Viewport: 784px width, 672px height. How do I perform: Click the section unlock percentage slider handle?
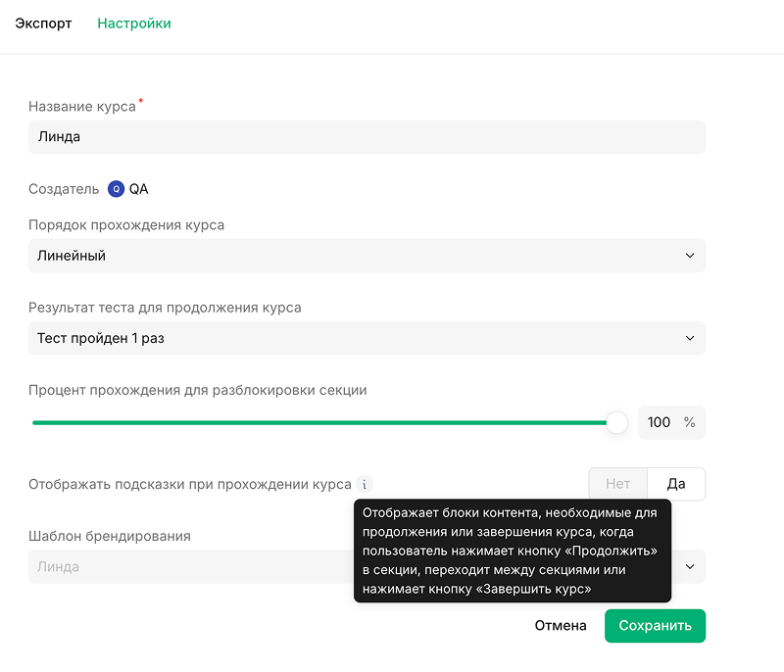coord(616,422)
